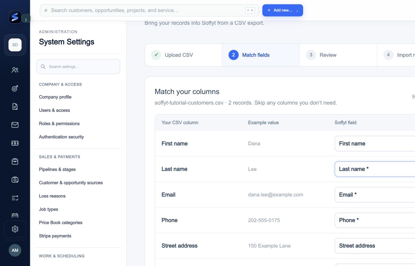The height and width of the screenshot is (266, 415).
Task: Open the Customers people icon
Action: point(15,70)
